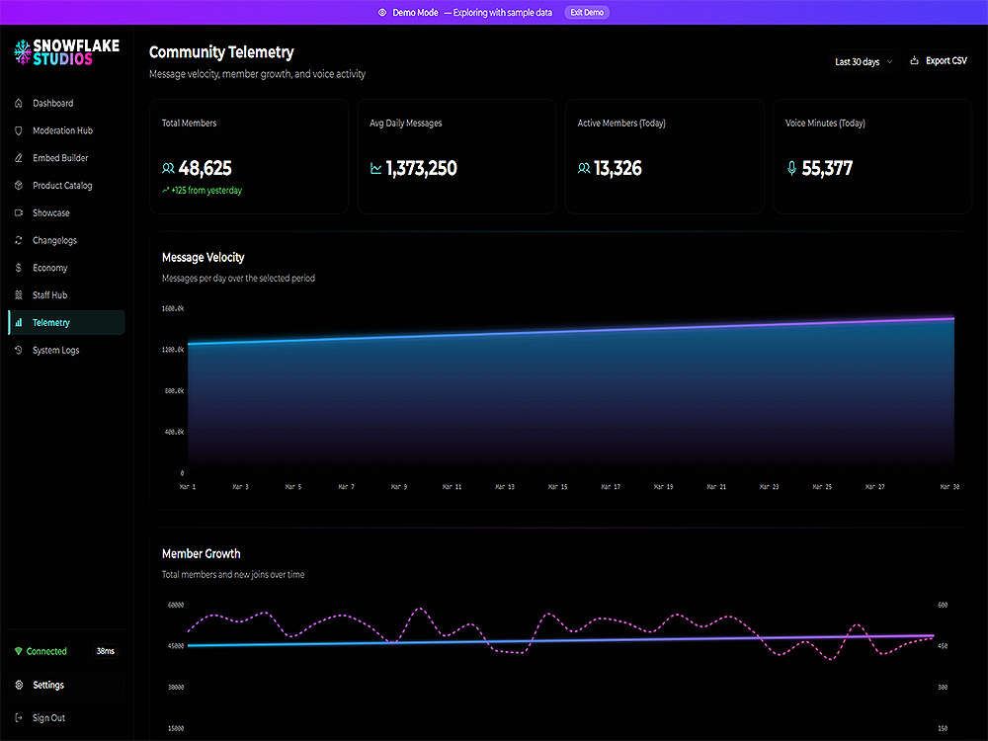Click the Dashboard home icon in sidebar

tap(18, 103)
